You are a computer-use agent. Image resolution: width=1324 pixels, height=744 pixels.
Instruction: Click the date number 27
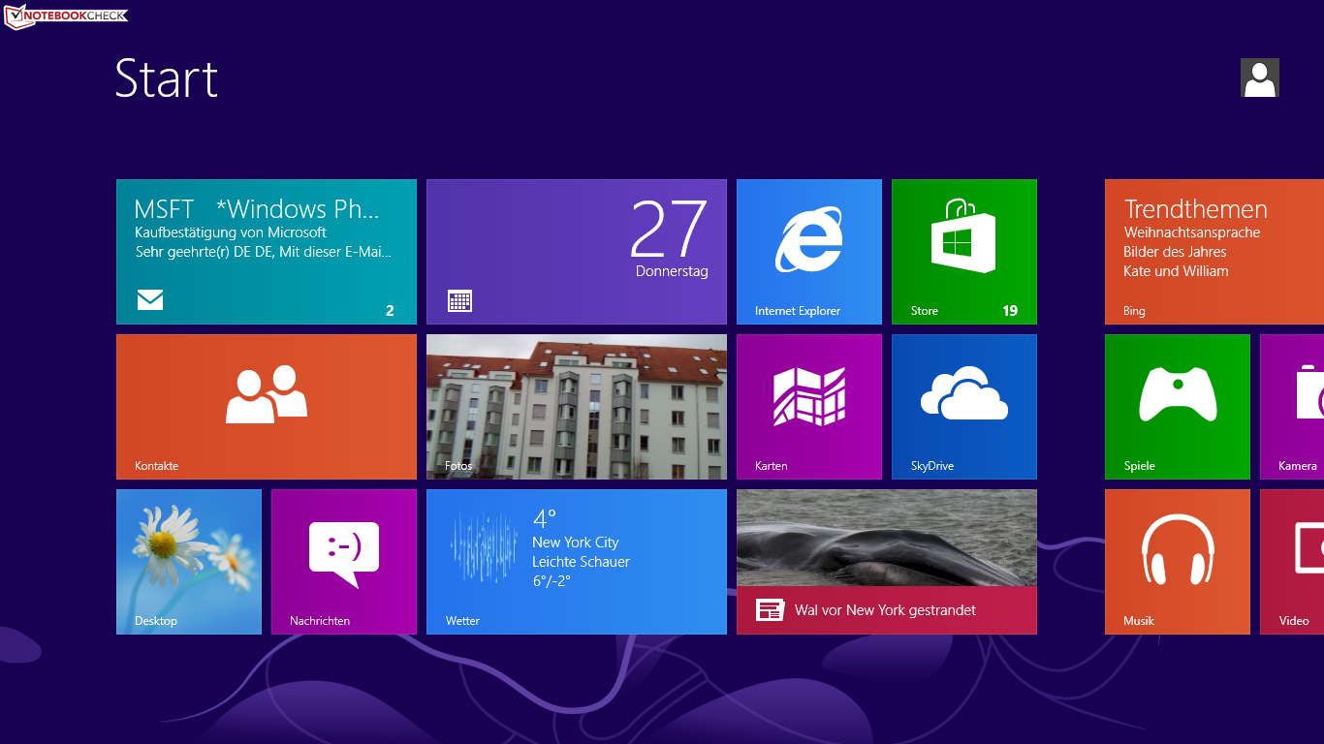coord(669,230)
